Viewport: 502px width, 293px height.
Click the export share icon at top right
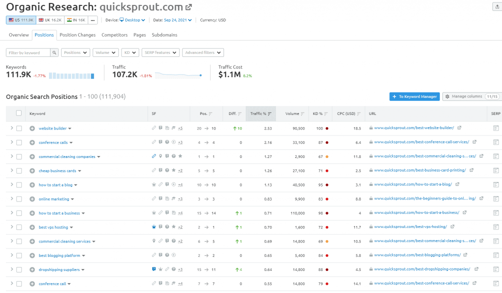[x=497, y=7]
